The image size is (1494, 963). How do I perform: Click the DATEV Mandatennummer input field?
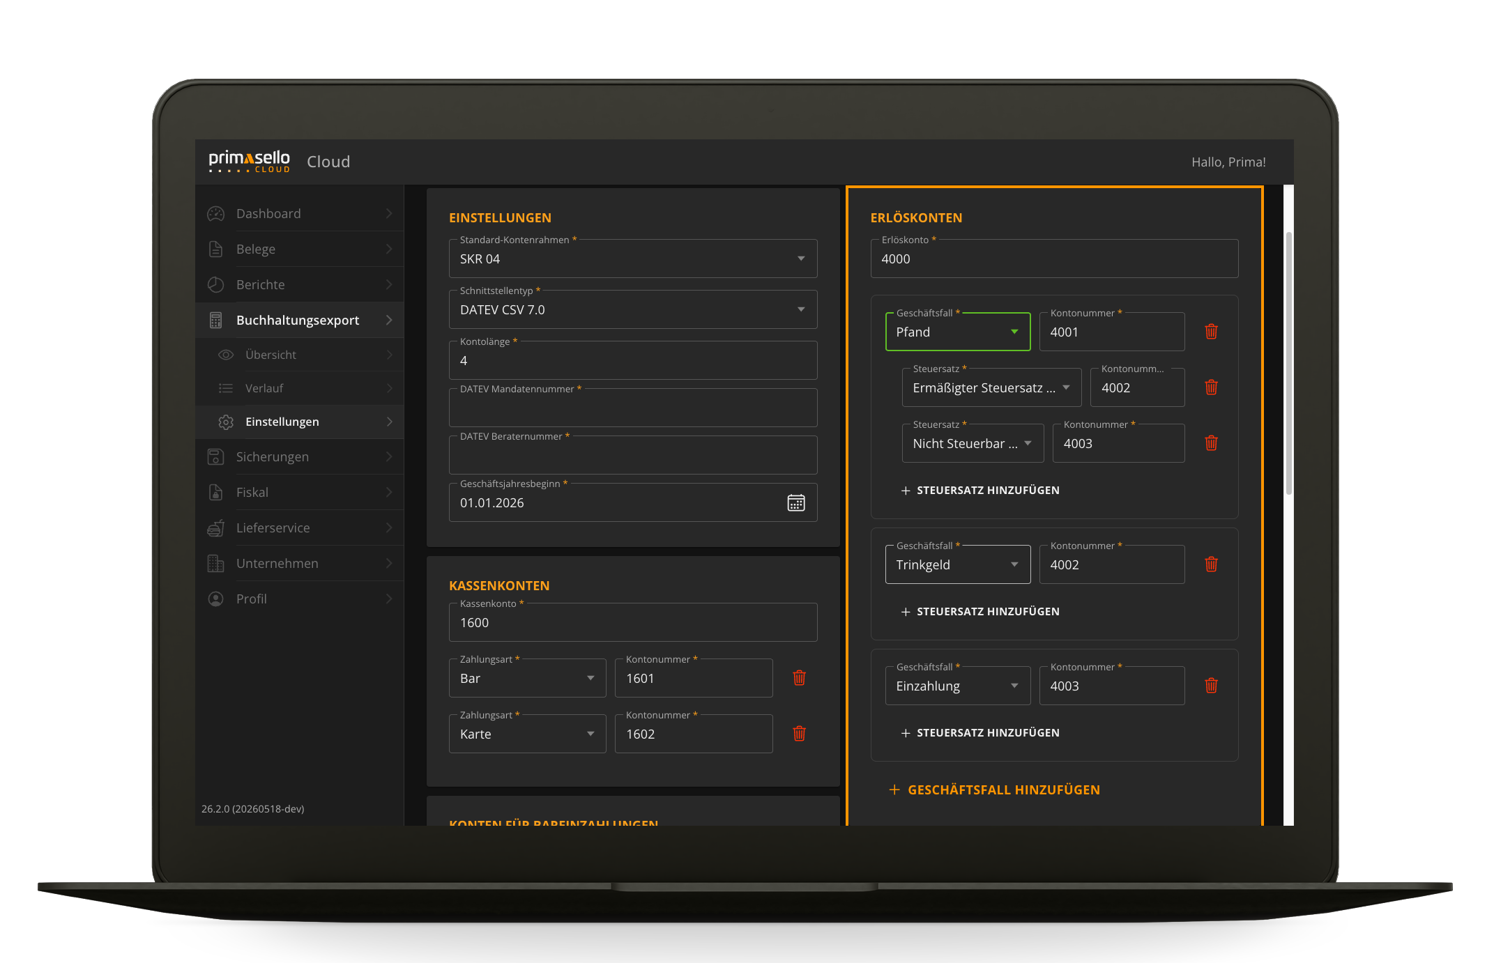(x=633, y=408)
